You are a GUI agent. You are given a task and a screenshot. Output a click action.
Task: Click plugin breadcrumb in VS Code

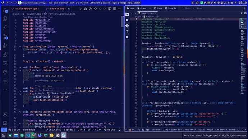click(16, 14)
